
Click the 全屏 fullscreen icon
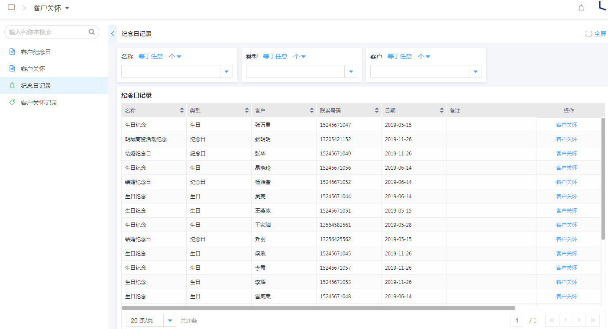pos(589,34)
